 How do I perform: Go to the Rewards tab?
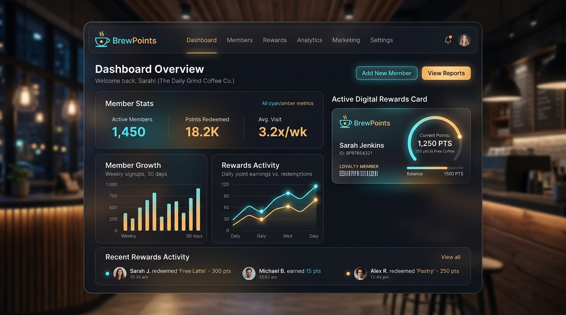point(275,40)
